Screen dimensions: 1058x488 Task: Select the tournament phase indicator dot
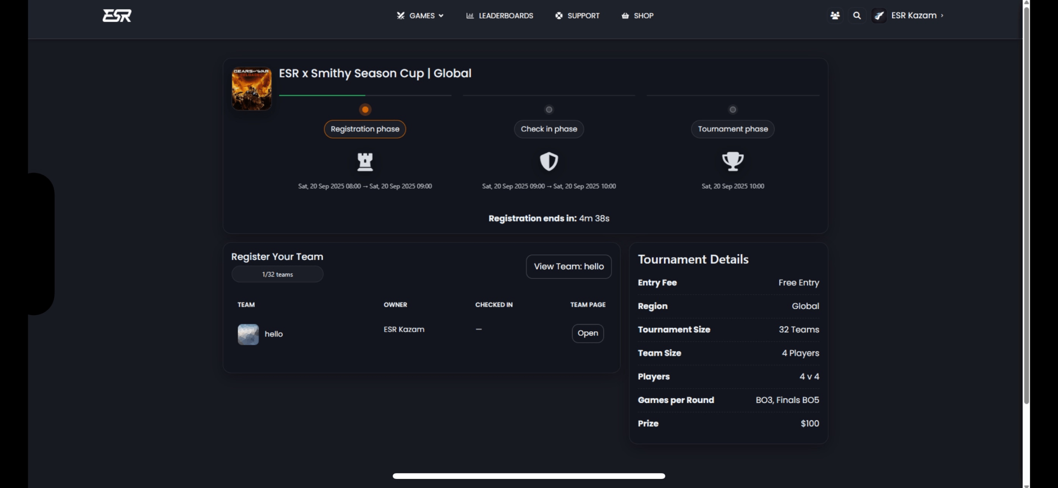(732, 110)
